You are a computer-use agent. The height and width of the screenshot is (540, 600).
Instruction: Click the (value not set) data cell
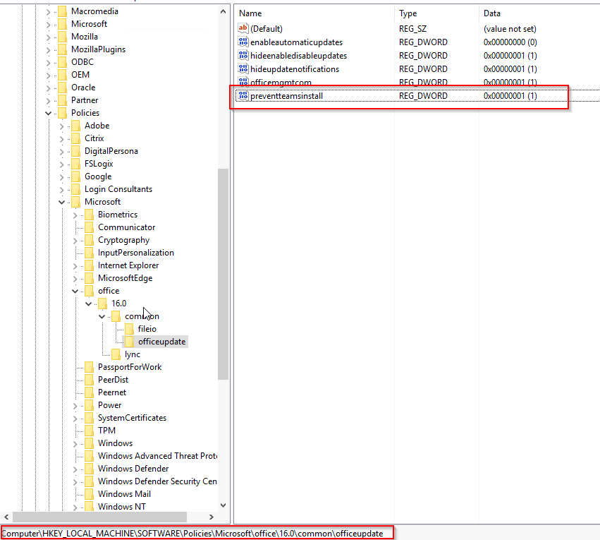tap(510, 29)
